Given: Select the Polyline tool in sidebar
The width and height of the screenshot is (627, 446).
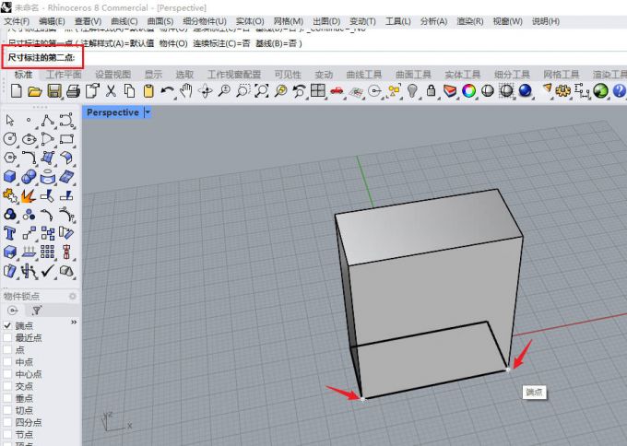Looking at the screenshot, I should point(48,121).
